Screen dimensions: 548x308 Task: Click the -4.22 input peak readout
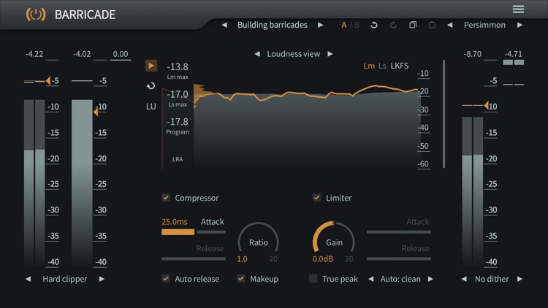pos(34,54)
